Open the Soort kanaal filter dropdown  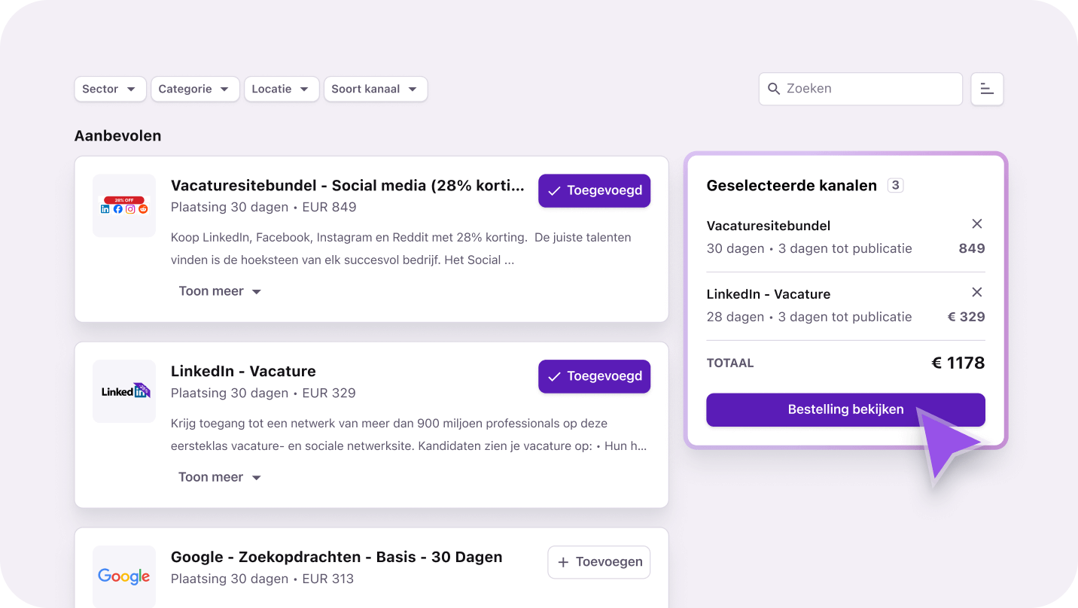coord(375,89)
